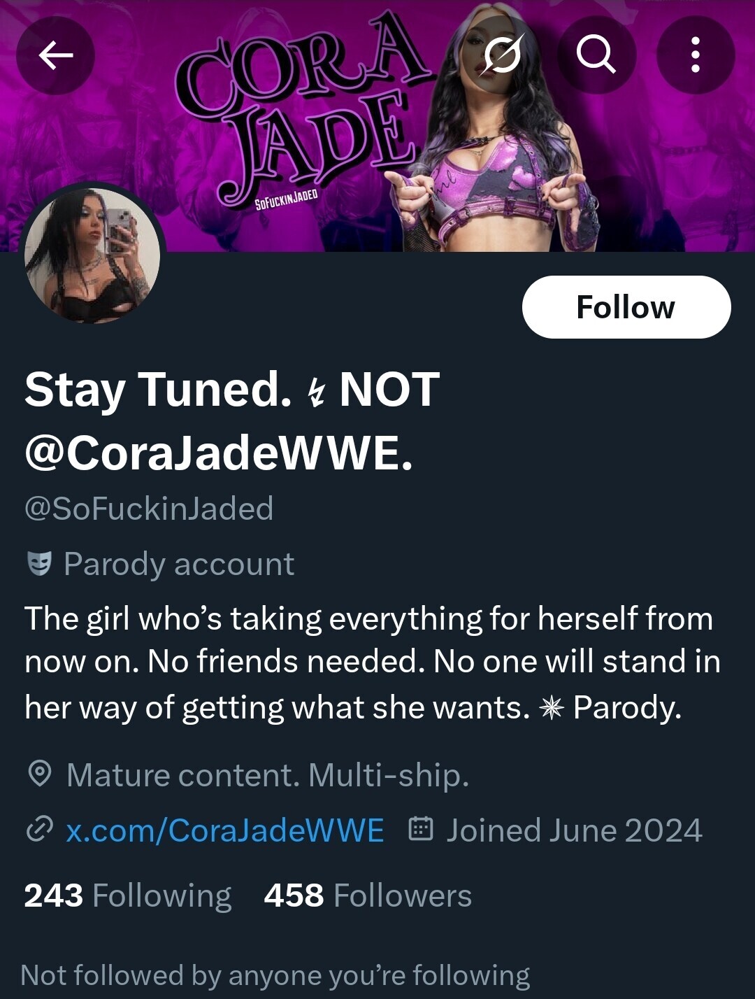
Task: Tap the Parody account label
Action: pos(179,564)
